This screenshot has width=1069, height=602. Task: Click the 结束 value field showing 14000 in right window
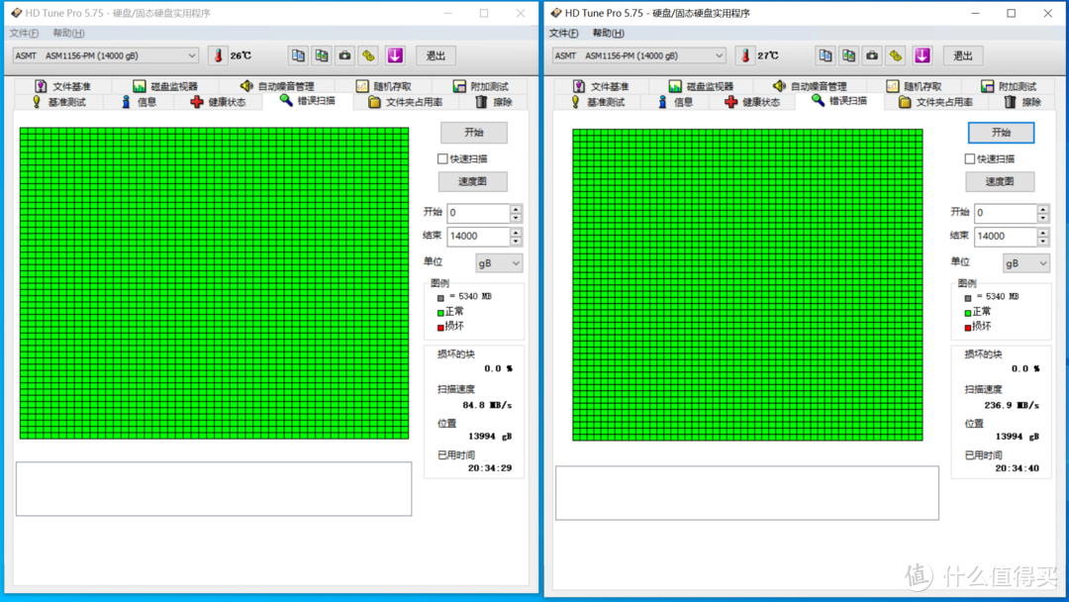(1004, 237)
